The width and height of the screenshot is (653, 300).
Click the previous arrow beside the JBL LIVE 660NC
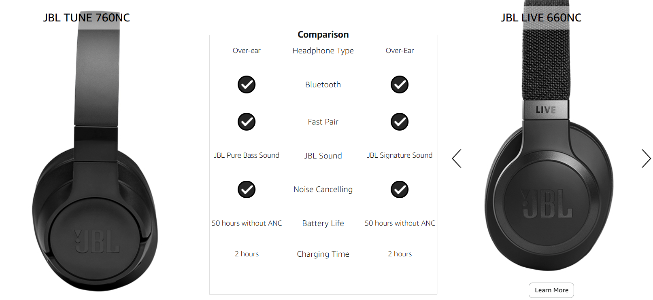pos(457,158)
